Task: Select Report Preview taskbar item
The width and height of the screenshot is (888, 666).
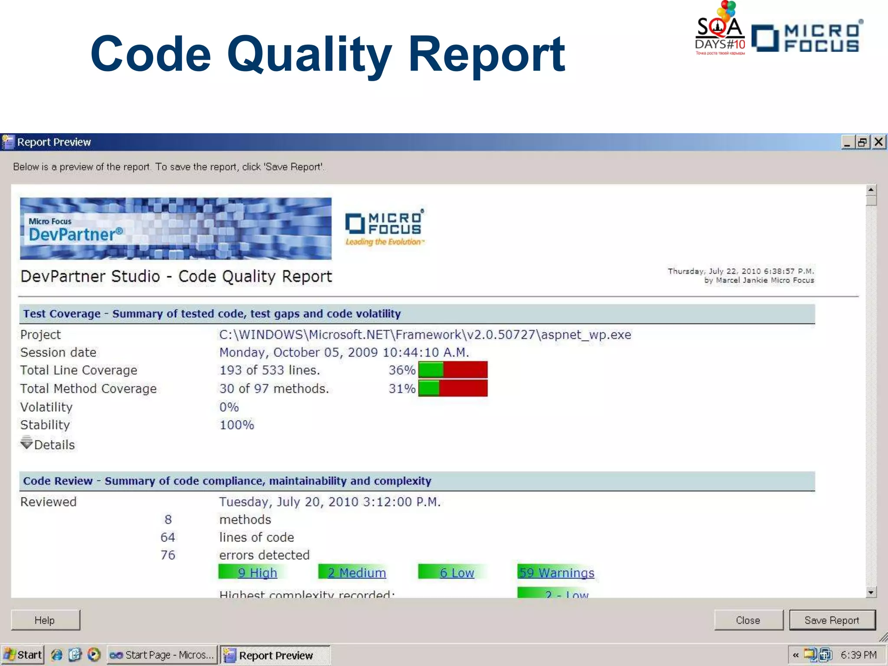Action: [x=275, y=655]
